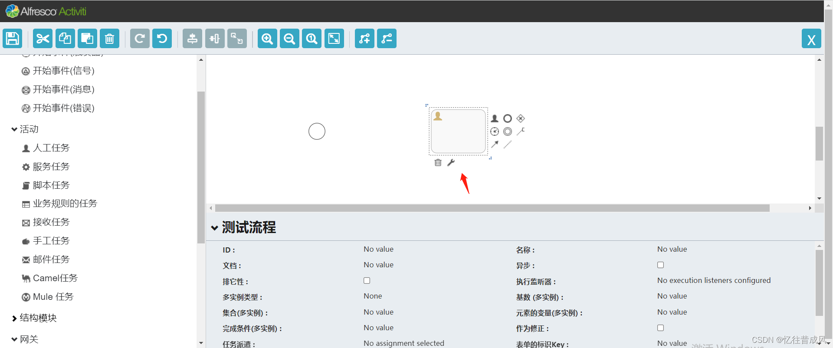
Task: Cut selection with the scissors icon
Action: coord(43,39)
